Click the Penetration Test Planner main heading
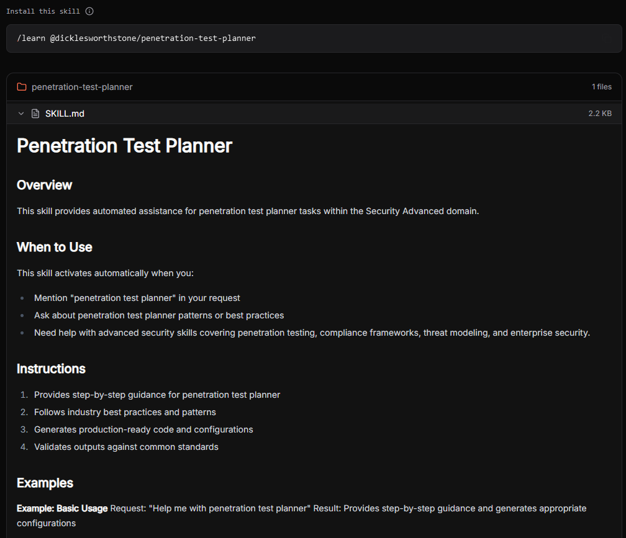Image resolution: width=626 pixels, height=538 pixels. (124, 146)
